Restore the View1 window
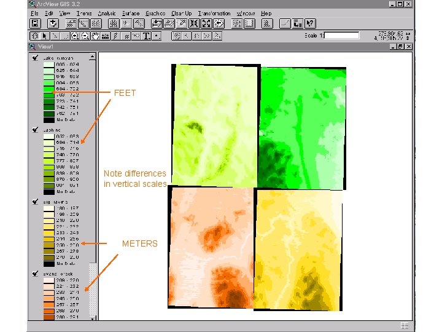This screenshot has height=332, width=442. 400,47
